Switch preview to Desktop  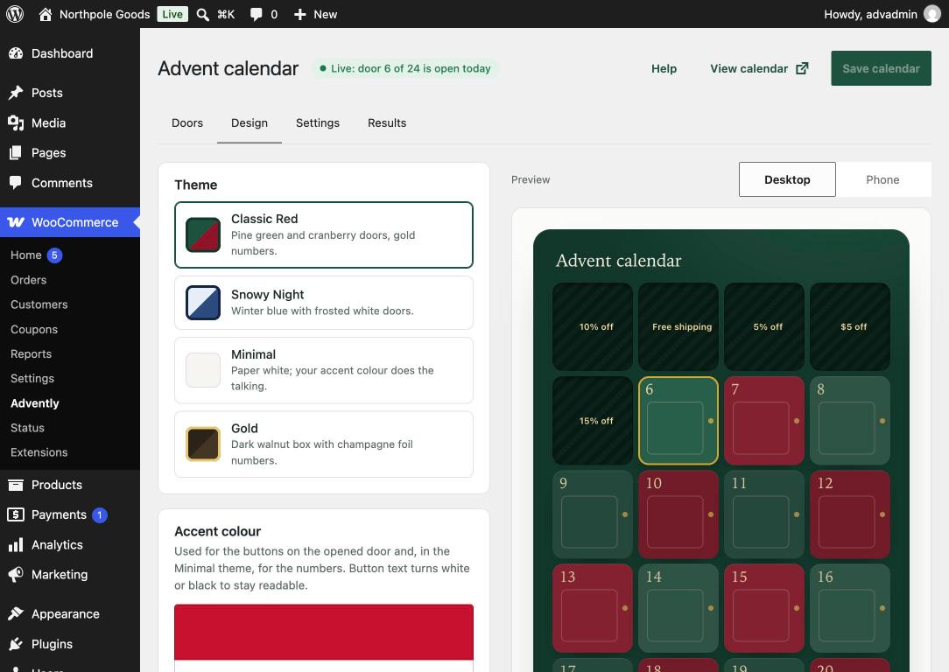click(x=787, y=179)
